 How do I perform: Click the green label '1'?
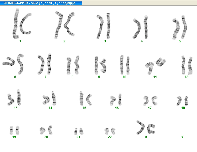pos(20,41)
